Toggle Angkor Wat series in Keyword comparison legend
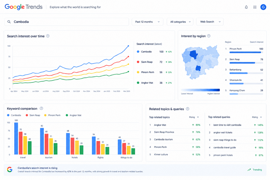 [74, 115]
